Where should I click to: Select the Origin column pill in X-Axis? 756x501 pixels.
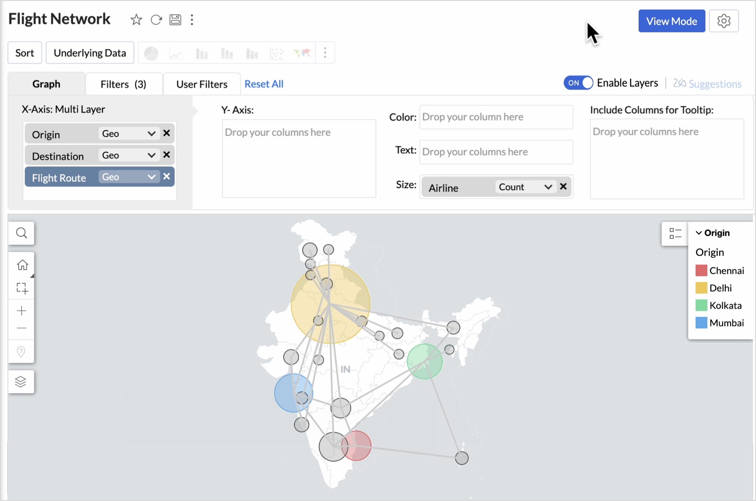[x=61, y=134]
